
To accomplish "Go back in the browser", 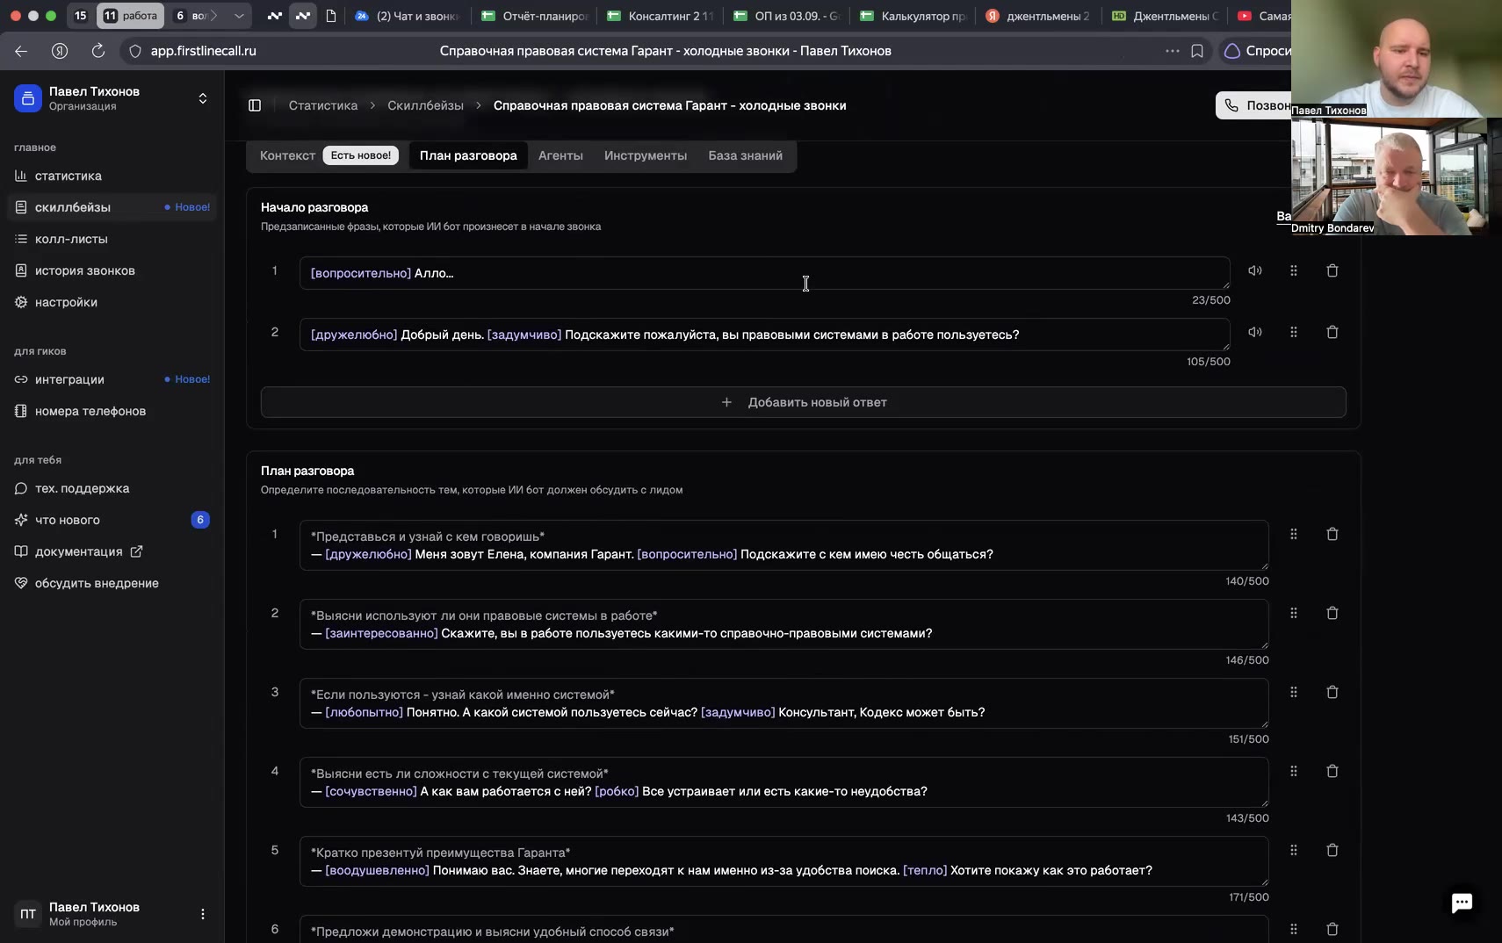I will click(21, 51).
